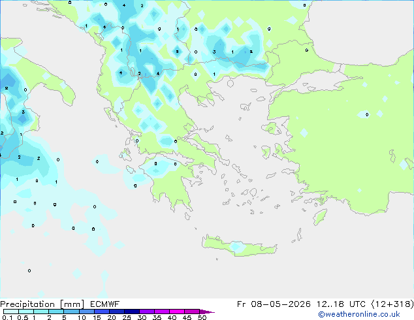The height and width of the screenshot is (320, 414).
Task: Click the 0.1–0.5 mm legend swatch
Action: coord(11,312)
